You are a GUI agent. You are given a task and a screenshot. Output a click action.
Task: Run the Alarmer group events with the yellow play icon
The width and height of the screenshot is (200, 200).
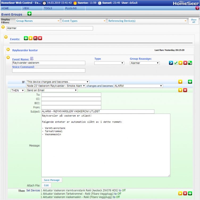[x=31, y=38]
